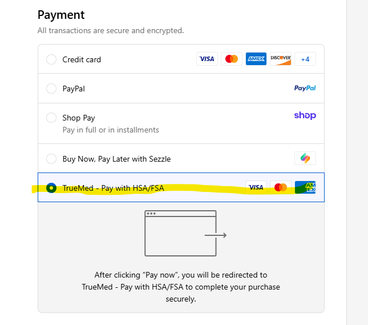Screen dimensions: 368x325
Task: Click 'Pay in full or in installments' text
Action: click(x=111, y=130)
